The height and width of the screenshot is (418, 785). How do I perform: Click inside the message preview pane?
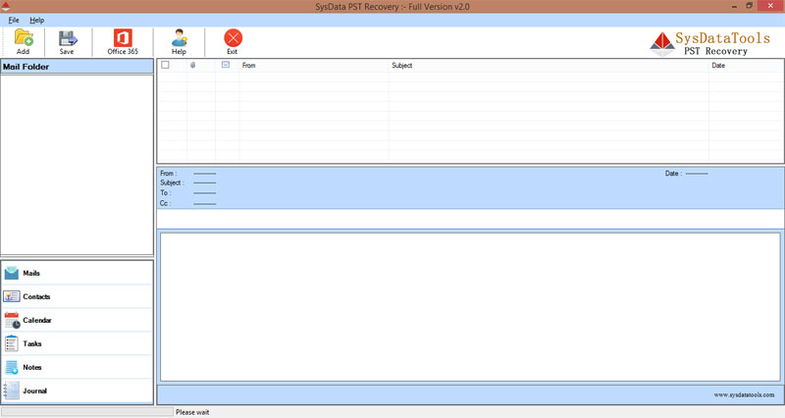point(470,307)
